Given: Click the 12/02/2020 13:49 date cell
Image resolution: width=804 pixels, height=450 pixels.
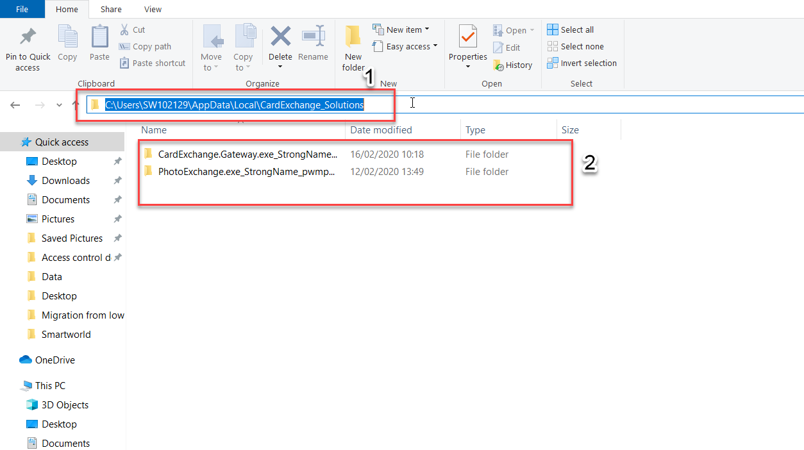Looking at the screenshot, I should click(387, 171).
